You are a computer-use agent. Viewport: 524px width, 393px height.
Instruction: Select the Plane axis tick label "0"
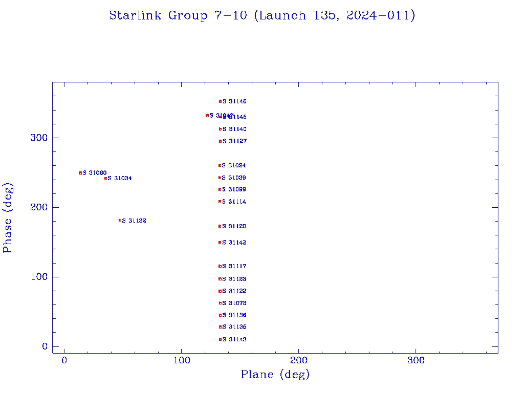(64, 361)
